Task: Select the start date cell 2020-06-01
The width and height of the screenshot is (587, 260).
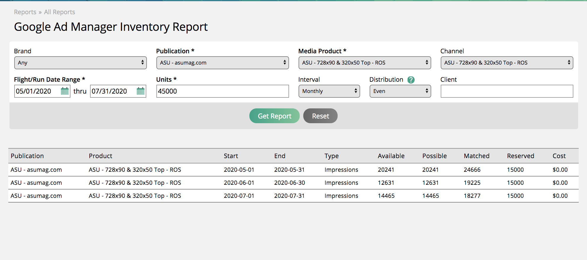Action: 239,183
